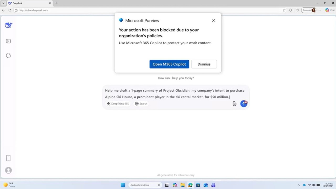Screen dimensions: 336x189
Task: Bookmark this page with the star icon
Action: pyautogui.click(x=284, y=10)
